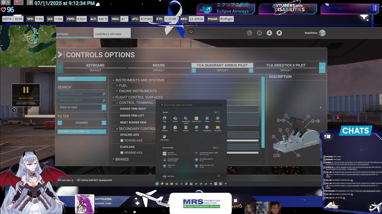
Task: Open File Explorer in Start menu pinned apps
Action: click(218, 128)
